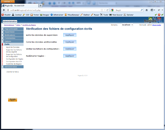Open Contrôle de Nagios submenu item
The height and width of the screenshot is (130, 165).
(14, 64)
